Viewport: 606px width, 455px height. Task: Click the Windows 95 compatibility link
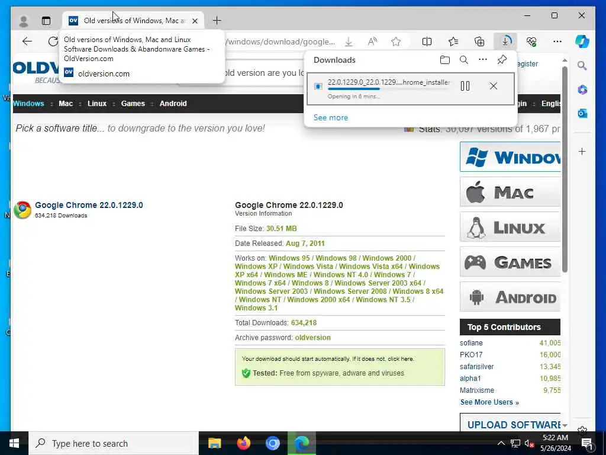(289, 258)
